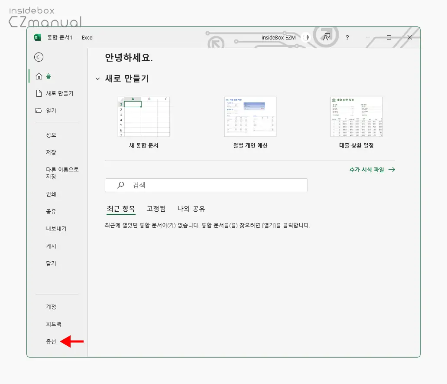Open 인쇄 in the sidebar menu
This screenshot has width=447, height=384.
pos(51,194)
